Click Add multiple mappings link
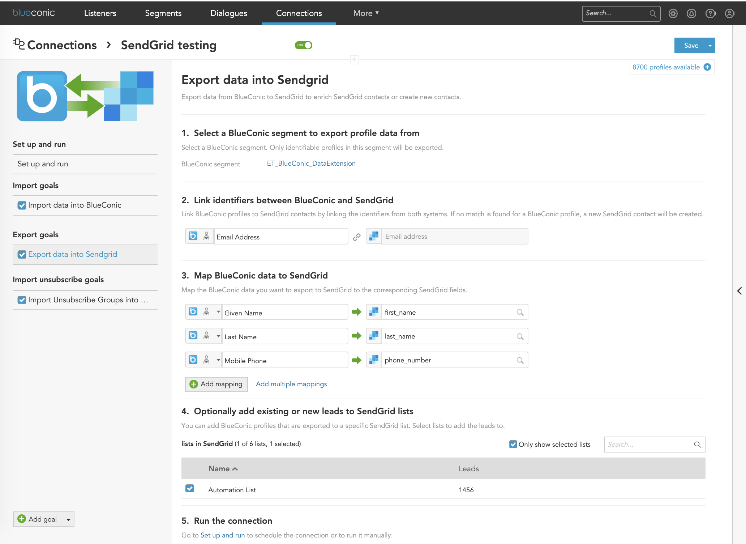Screen dimensions: 746x544 (291, 384)
